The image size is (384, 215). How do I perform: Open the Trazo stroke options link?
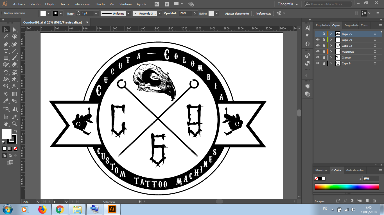click(71, 13)
